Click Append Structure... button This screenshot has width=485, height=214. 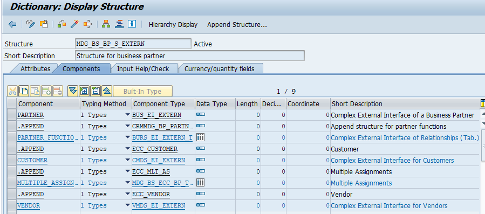click(x=237, y=25)
